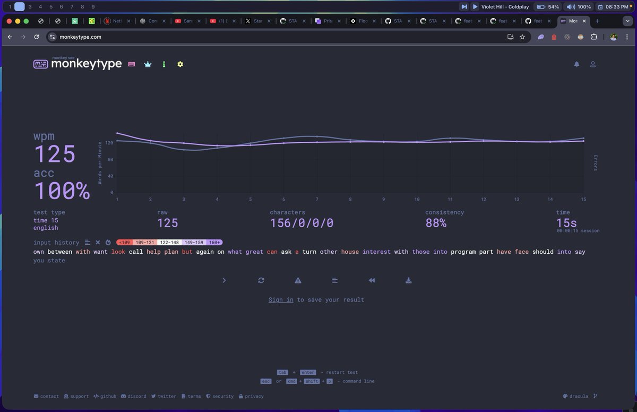Click the menu bar skip track button

[464, 6]
